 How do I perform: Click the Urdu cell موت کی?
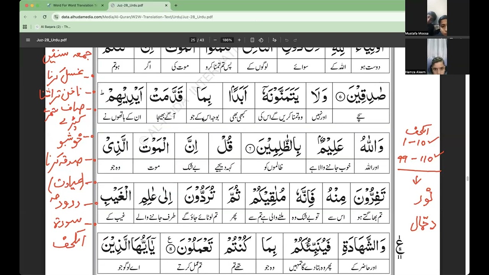(180, 67)
